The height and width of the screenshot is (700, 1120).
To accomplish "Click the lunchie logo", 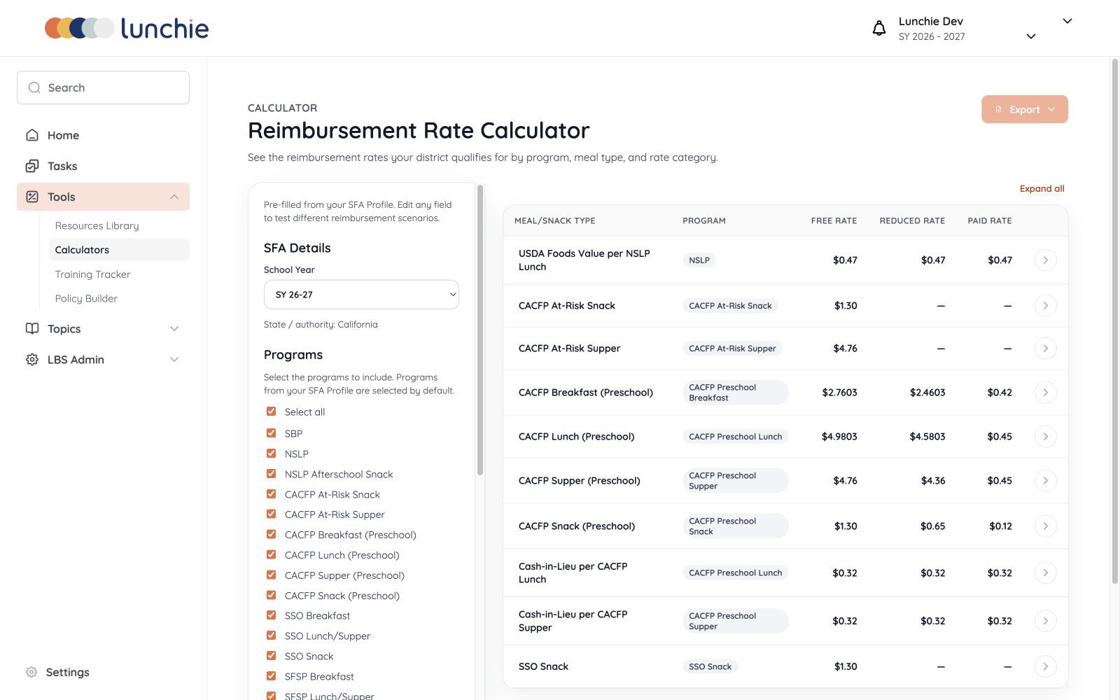I will click(127, 28).
